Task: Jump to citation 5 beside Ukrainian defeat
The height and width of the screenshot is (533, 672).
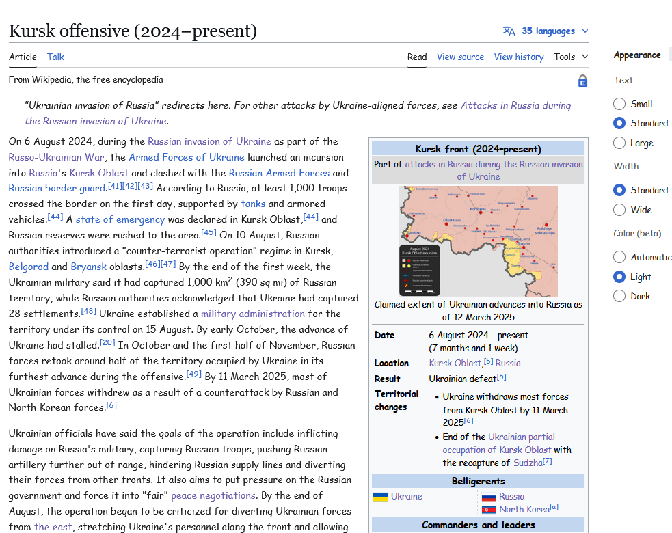Action: pyautogui.click(x=501, y=377)
